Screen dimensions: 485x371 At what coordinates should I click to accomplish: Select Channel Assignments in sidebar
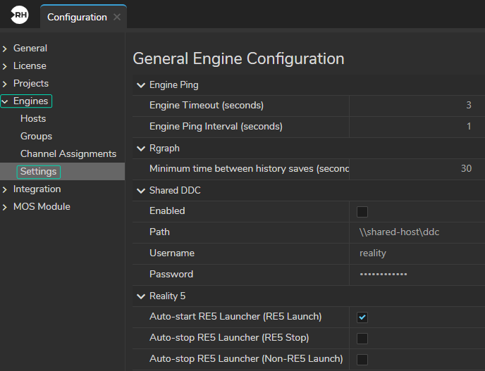[68, 154]
